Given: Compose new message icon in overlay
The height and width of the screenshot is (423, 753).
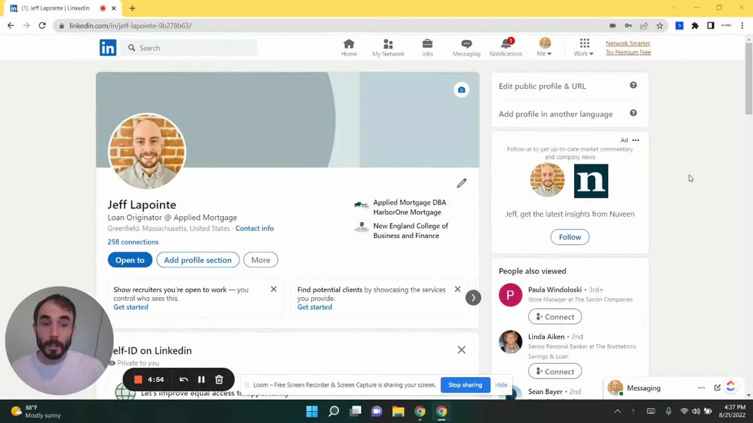Looking at the screenshot, I should (717, 388).
